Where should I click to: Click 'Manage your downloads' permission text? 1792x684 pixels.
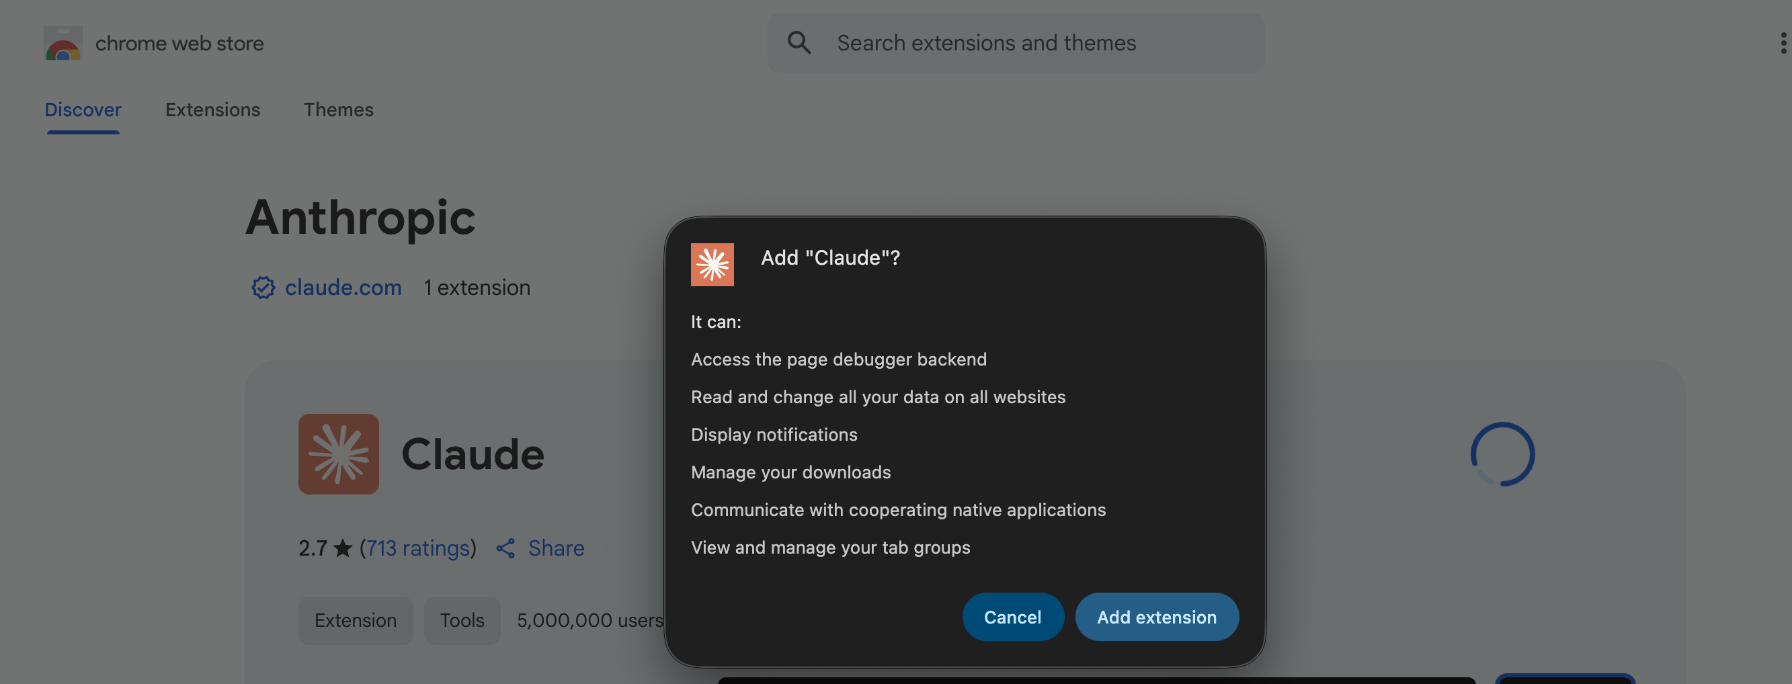(791, 472)
